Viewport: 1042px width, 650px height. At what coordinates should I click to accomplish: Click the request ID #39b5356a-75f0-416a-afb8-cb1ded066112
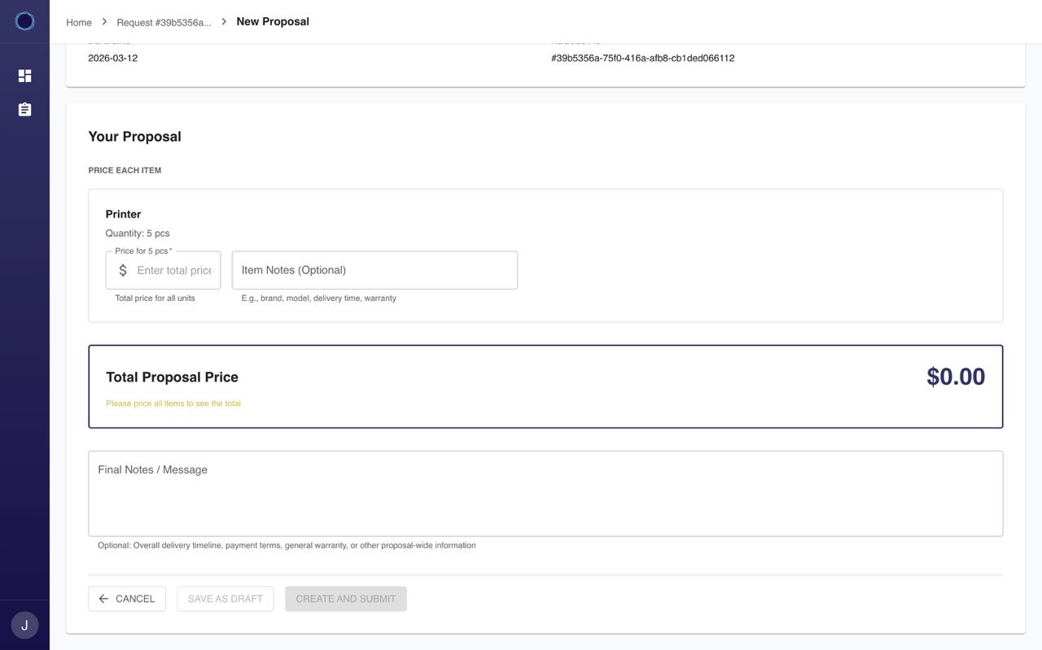[642, 59]
